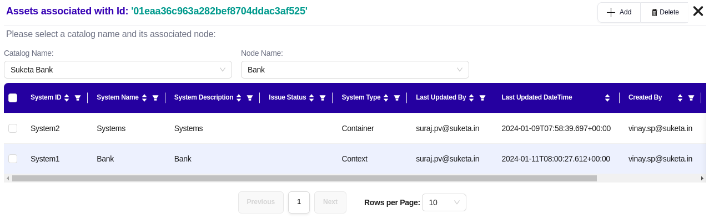
Task: Toggle the select-all header checkbox
Action: coord(13,98)
